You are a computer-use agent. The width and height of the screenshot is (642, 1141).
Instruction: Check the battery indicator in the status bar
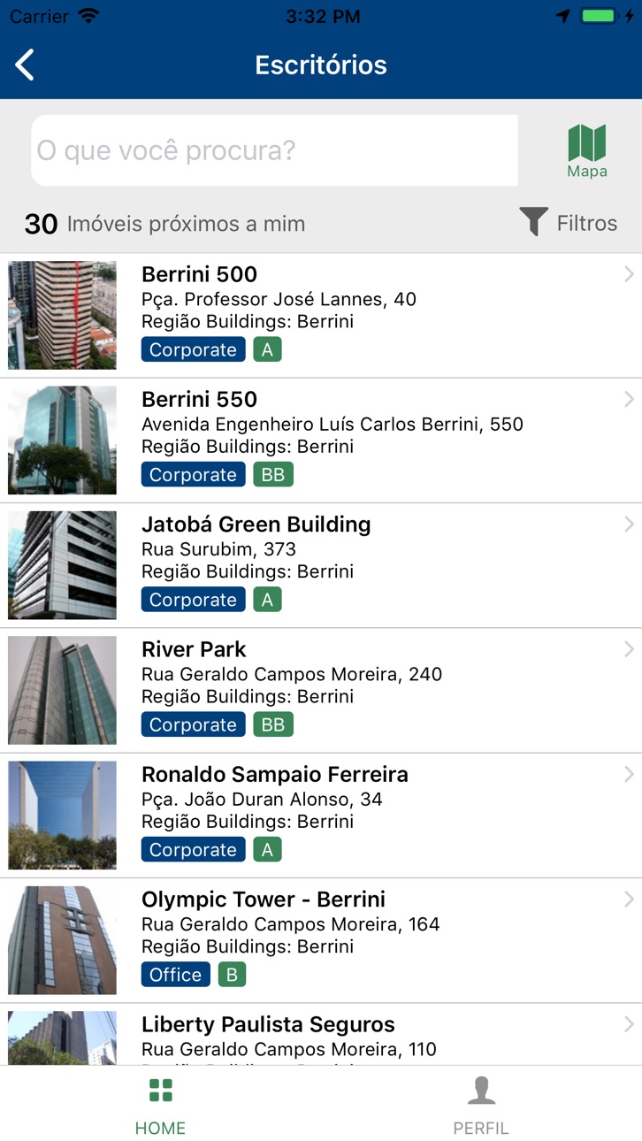pos(598,16)
